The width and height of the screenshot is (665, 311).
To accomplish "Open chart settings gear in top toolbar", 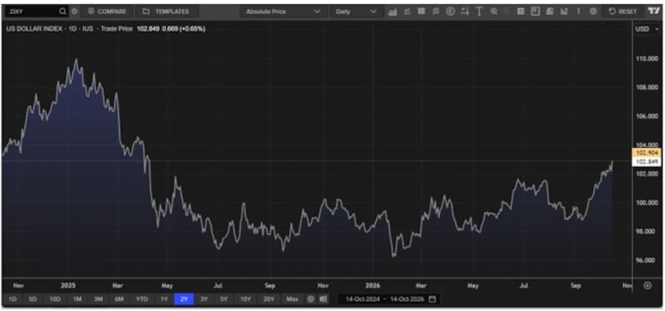I will [594, 12].
